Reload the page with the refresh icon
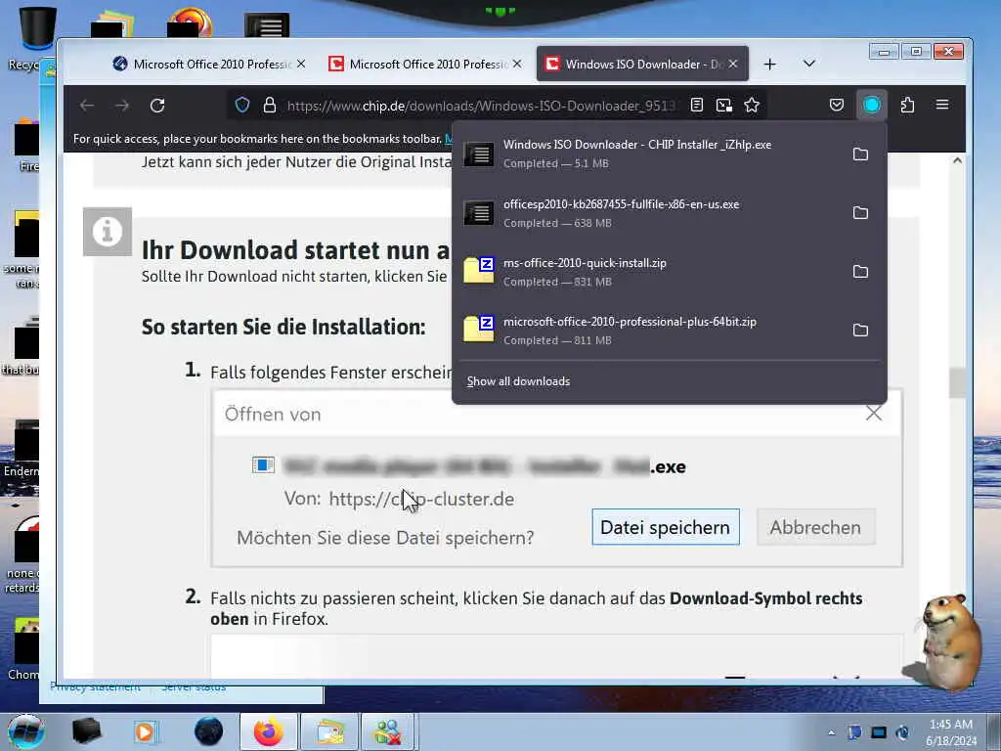This screenshot has width=1001, height=751. point(157,106)
